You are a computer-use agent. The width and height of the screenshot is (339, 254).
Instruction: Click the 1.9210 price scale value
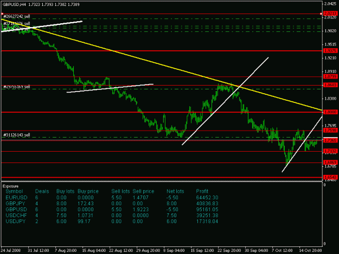point(330,58)
